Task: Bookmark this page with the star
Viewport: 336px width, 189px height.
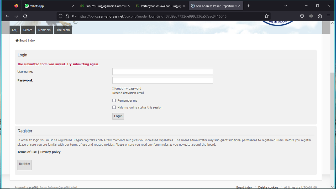Action: tap(267, 16)
